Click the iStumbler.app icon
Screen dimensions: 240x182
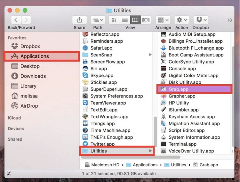pos(163,110)
